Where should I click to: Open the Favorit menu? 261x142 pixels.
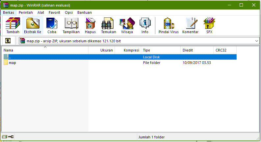[x=54, y=12]
